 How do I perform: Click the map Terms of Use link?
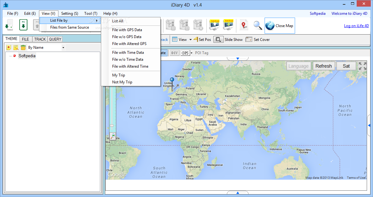pyautogui.click(x=356, y=178)
